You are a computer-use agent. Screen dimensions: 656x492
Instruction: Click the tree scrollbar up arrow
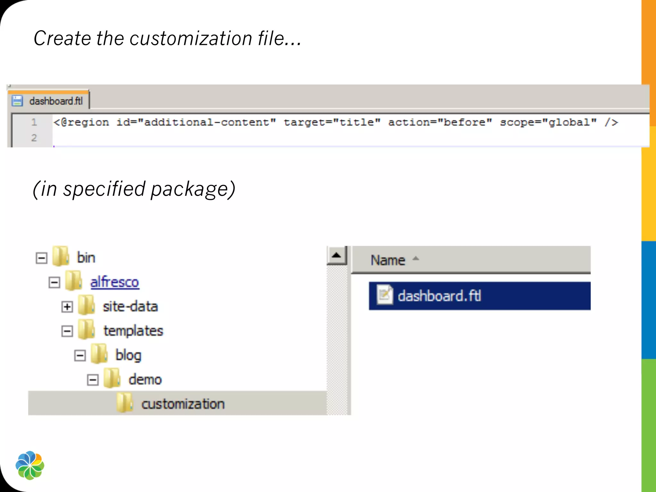pyautogui.click(x=337, y=256)
